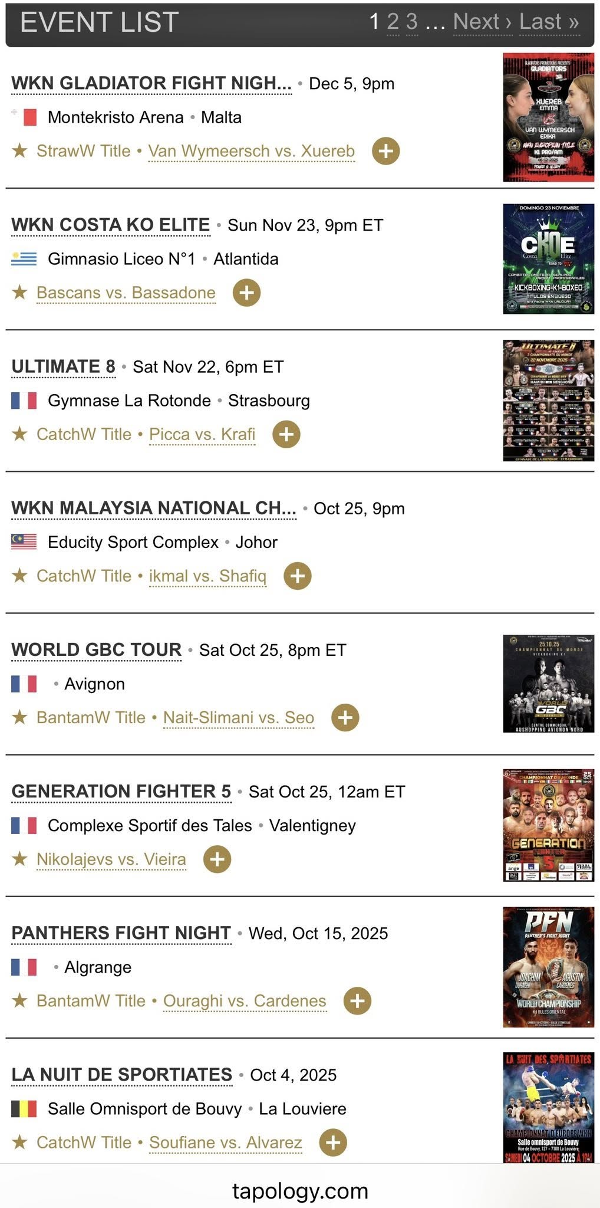Click plus icon by Ouraghi vs. Cardenes
Screen dimensions: 600x1208
(357, 1000)
